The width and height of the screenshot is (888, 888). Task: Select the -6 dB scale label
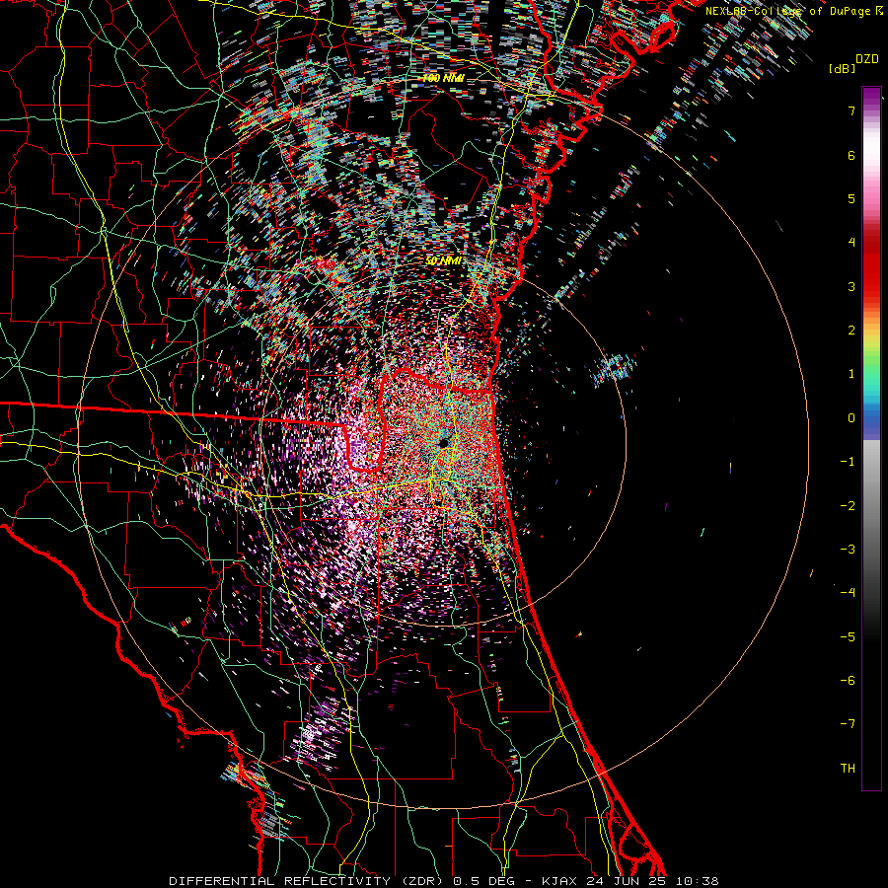click(848, 681)
